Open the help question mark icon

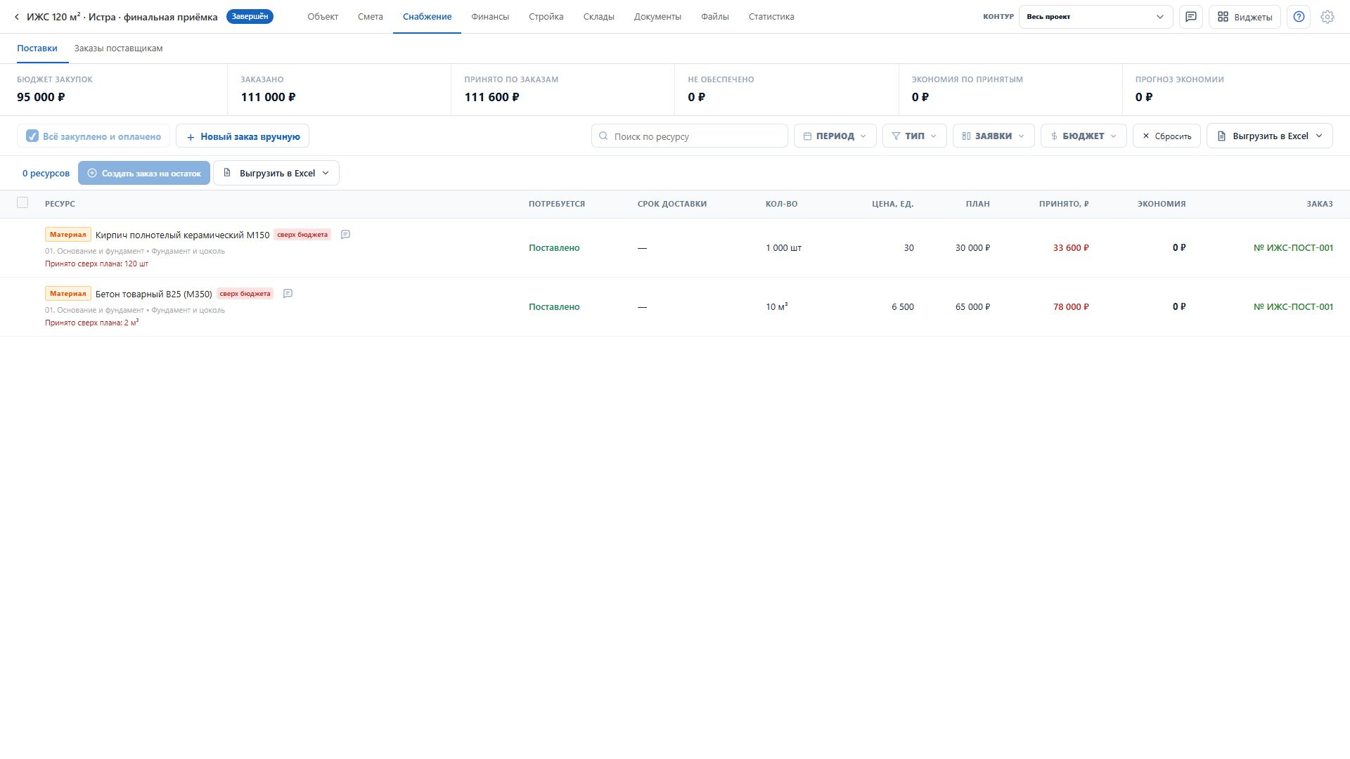[x=1299, y=17]
